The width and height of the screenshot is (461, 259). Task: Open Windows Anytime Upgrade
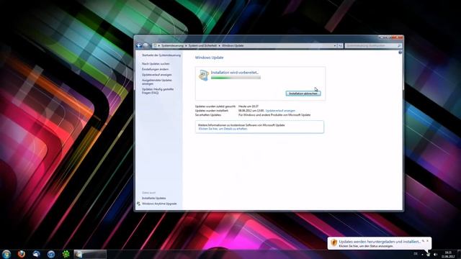coord(159,204)
